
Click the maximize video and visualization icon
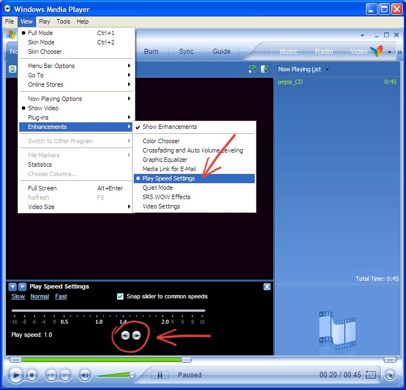coord(265,69)
